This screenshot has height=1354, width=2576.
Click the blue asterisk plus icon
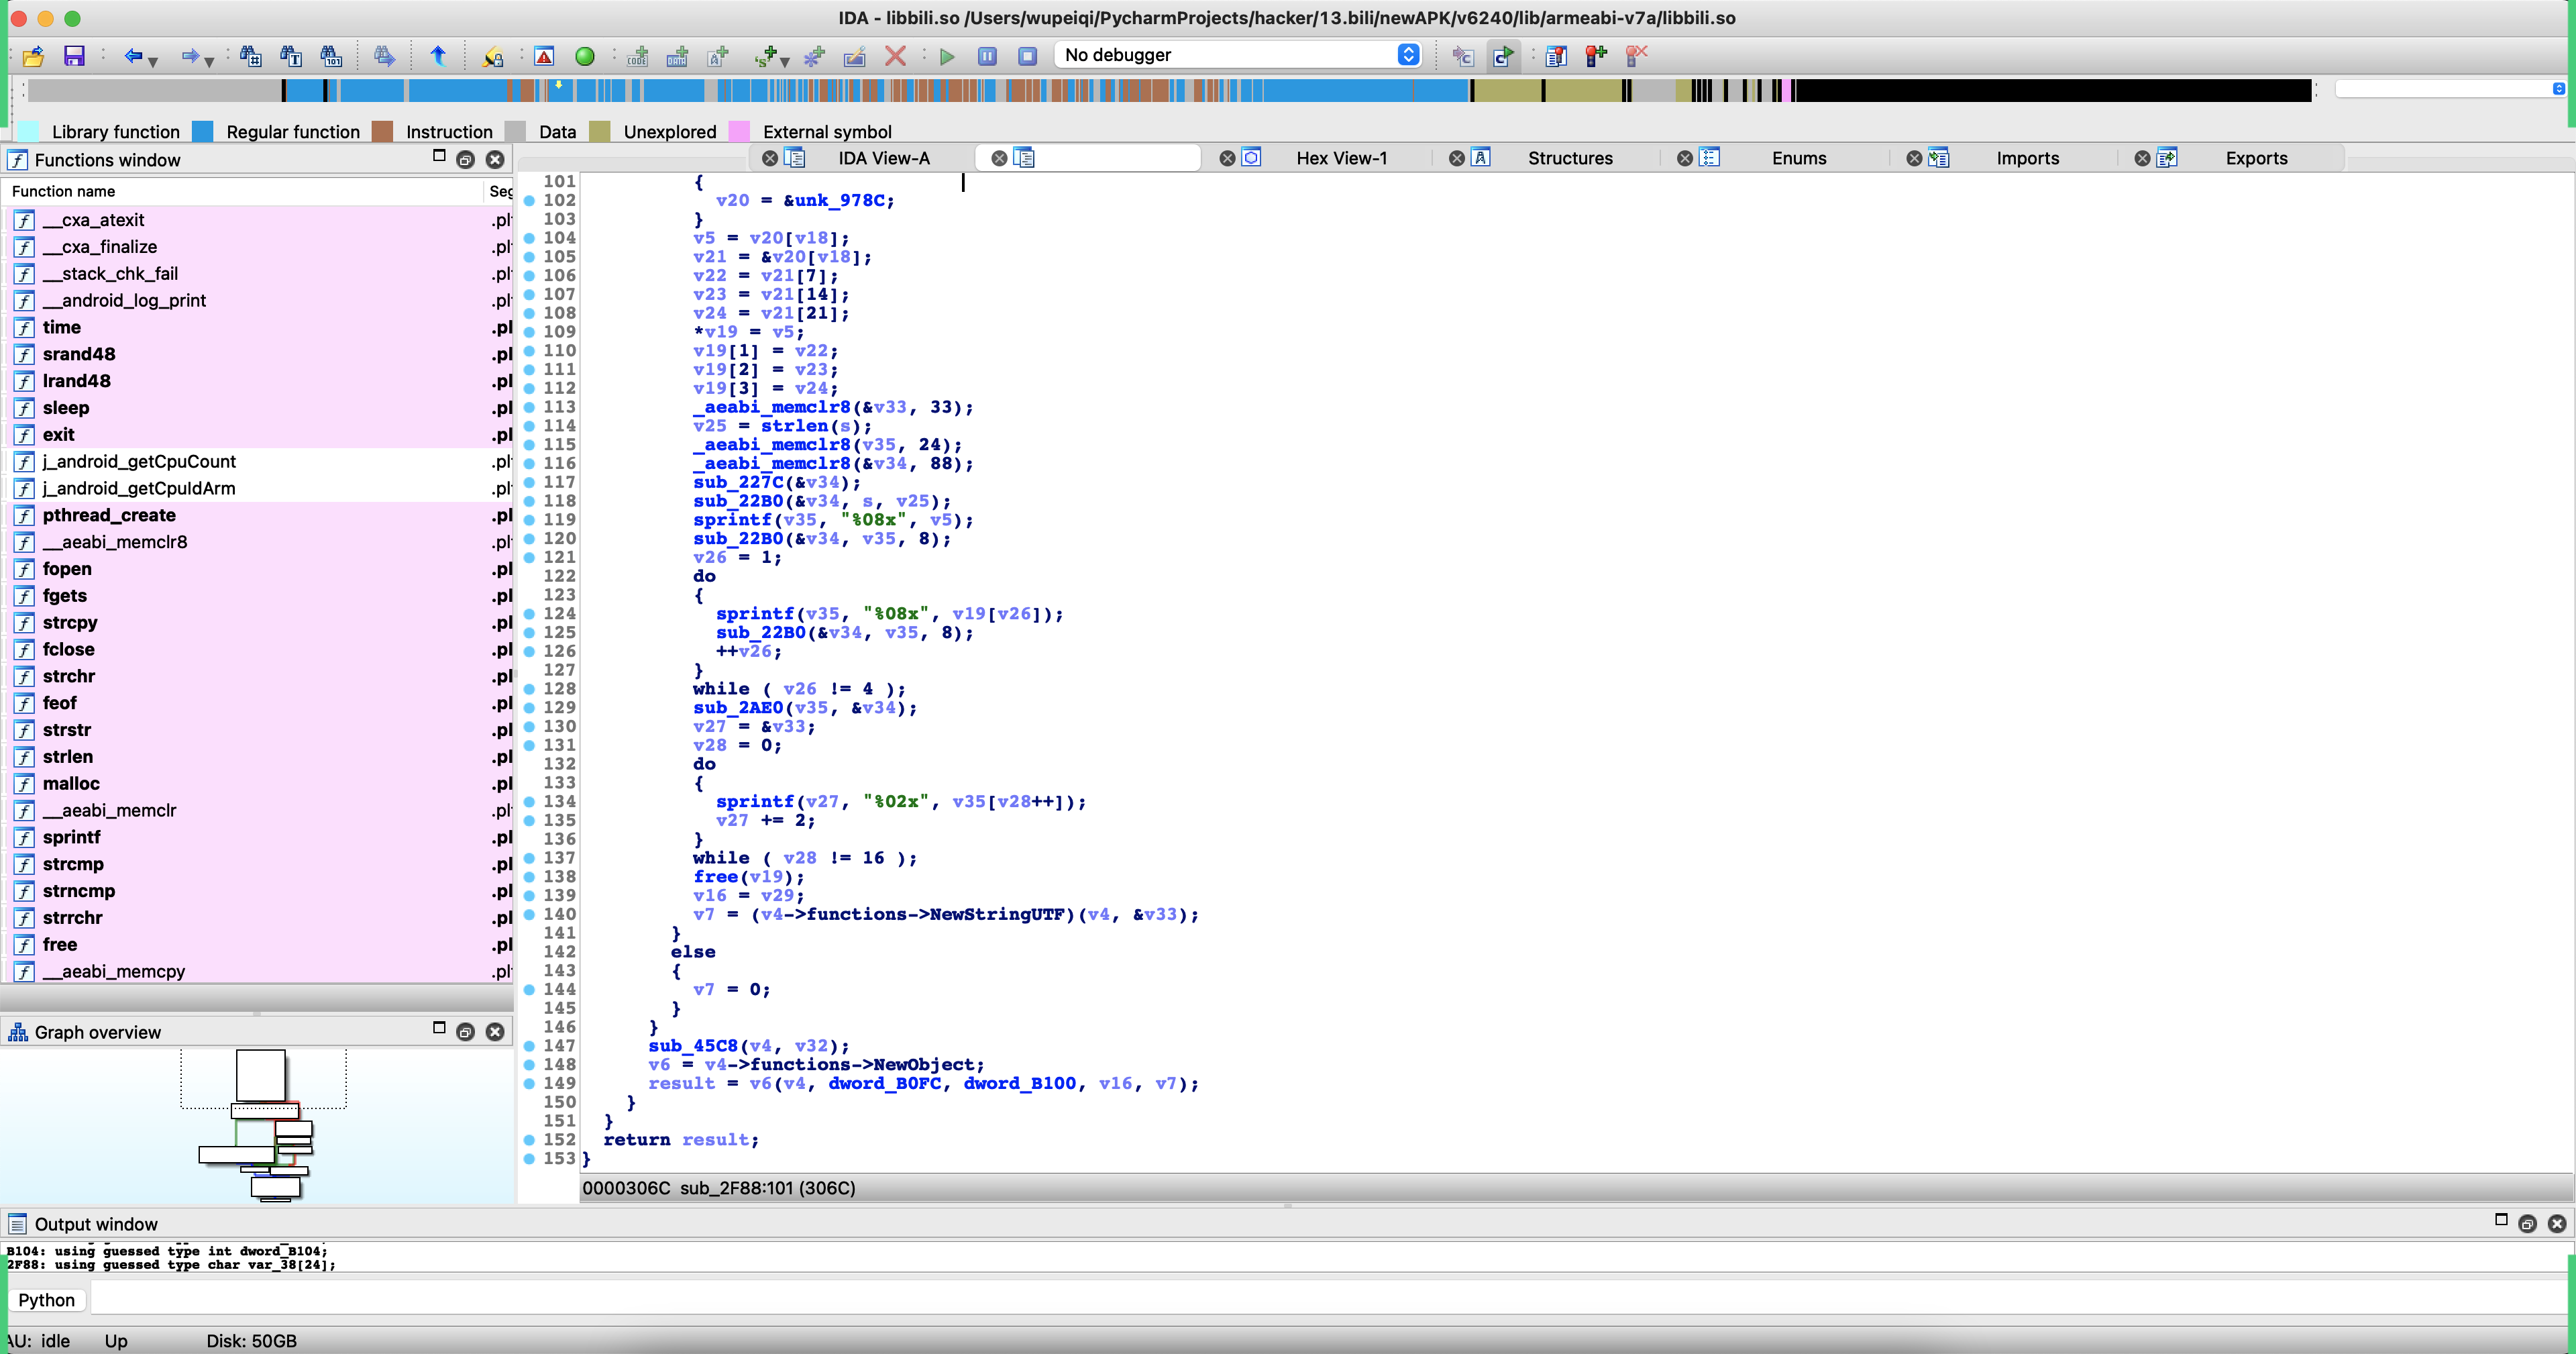(814, 56)
